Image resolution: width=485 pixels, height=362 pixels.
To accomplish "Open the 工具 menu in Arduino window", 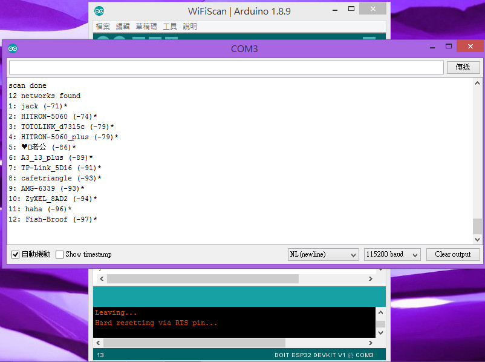I will point(170,26).
